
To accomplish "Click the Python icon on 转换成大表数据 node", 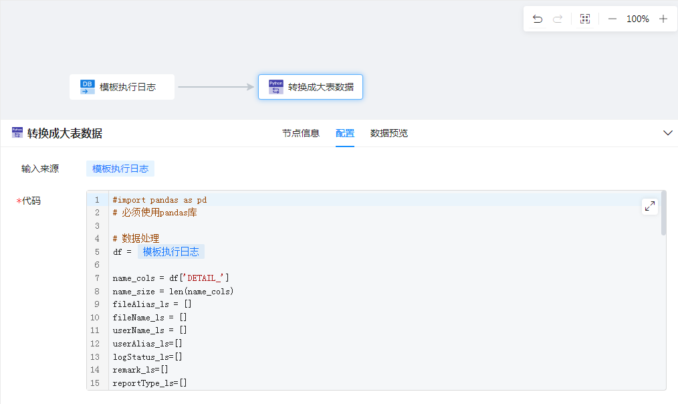I will pyautogui.click(x=275, y=87).
